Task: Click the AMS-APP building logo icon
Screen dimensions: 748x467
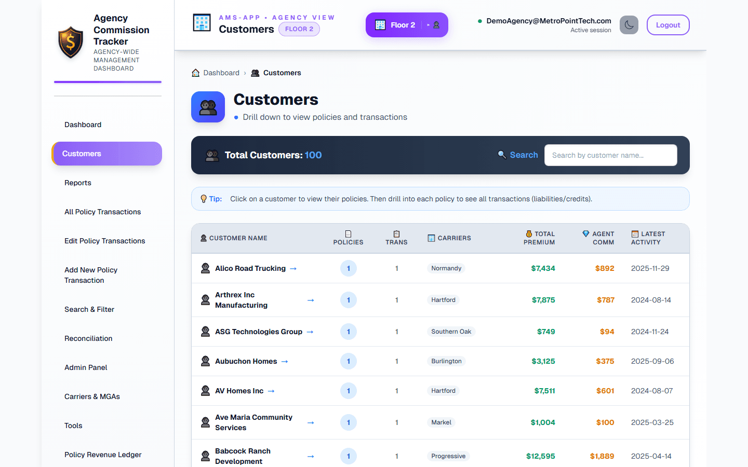Action: click(x=202, y=22)
